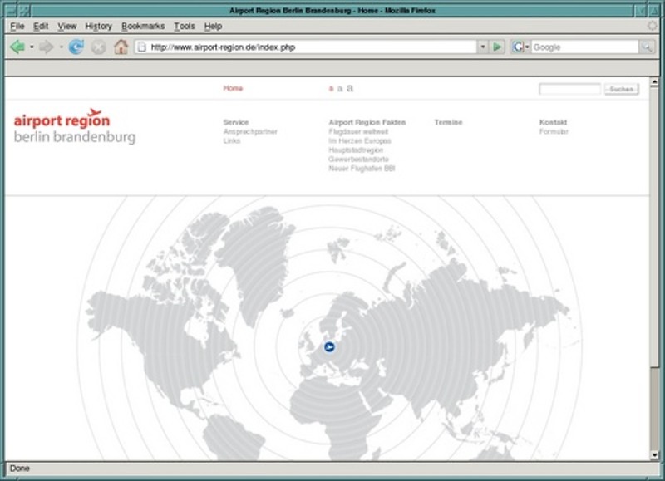Open the Formular link

pyautogui.click(x=554, y=131)
